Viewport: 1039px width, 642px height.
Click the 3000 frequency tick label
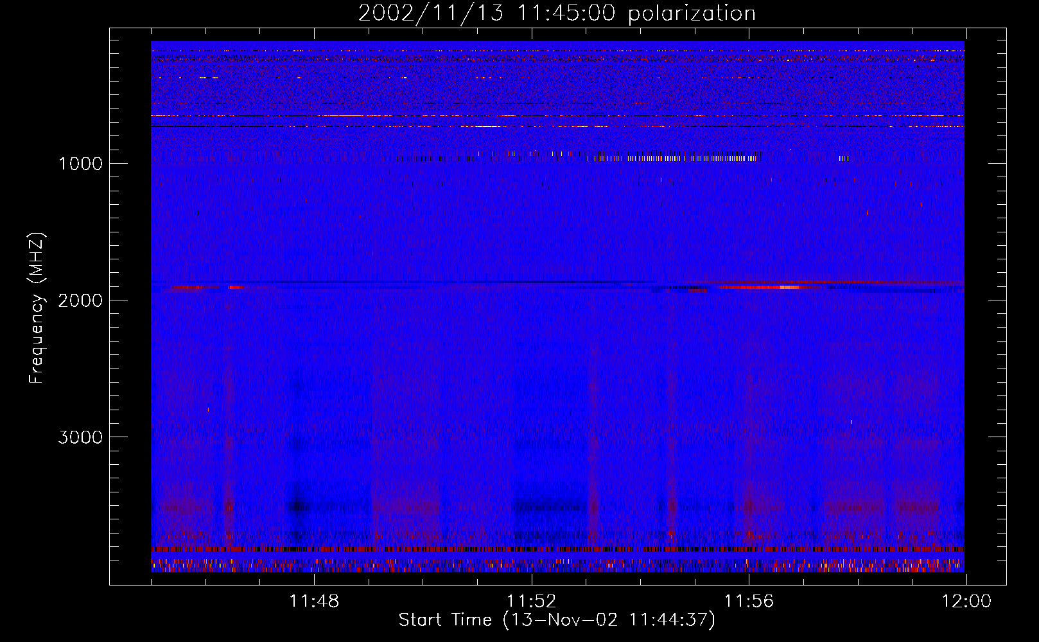80,437
